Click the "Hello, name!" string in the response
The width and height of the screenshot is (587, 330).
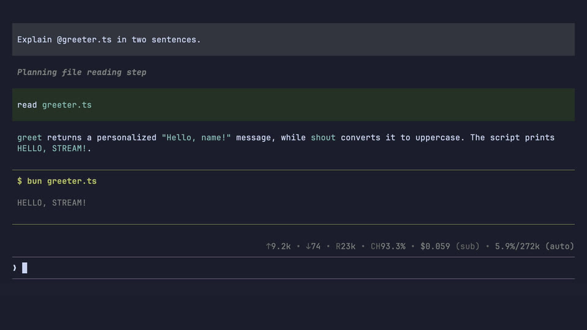pyautogui.click(x=196, y=137)
